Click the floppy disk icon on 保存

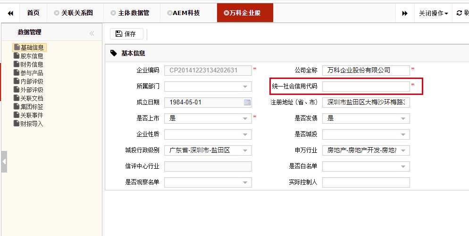coord(119,34)
